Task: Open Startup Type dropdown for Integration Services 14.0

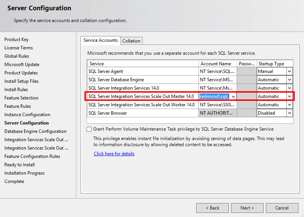Action: tap(289, 88)
